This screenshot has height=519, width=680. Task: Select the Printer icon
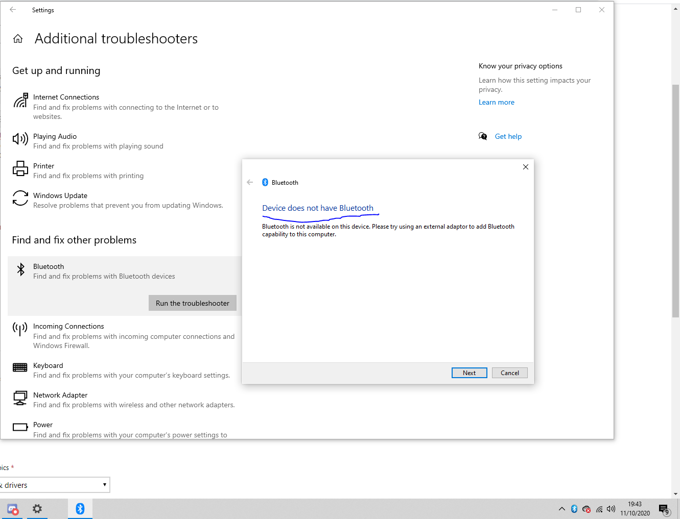[x=20, y=168]
